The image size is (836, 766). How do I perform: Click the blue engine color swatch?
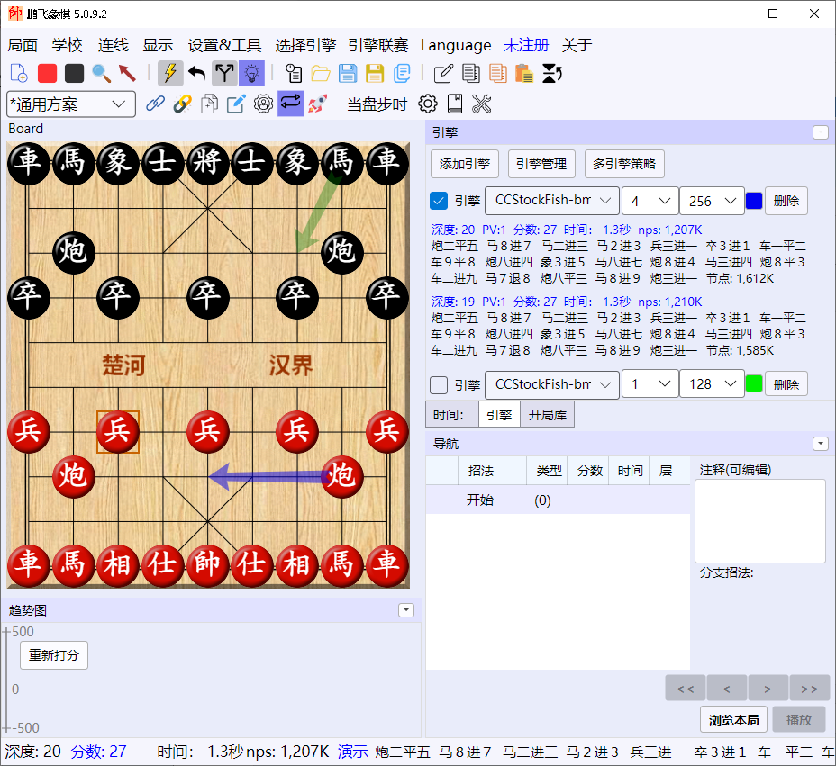(x=754, y=201)
